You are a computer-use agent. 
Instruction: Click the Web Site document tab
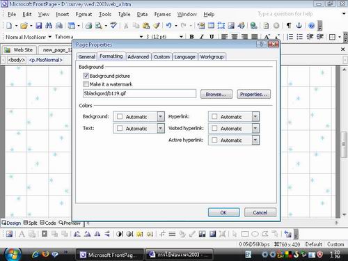coord(19,50)
